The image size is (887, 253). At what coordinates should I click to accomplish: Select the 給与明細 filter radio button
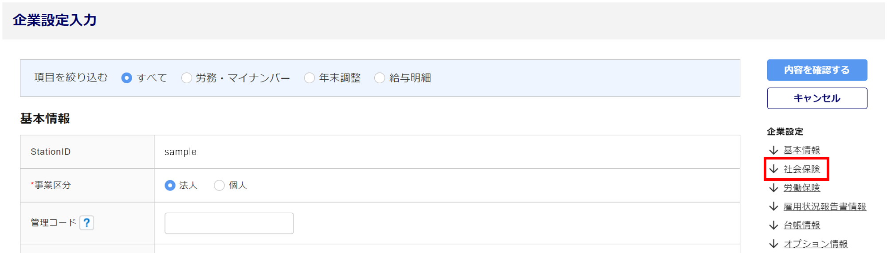[380, 78]
